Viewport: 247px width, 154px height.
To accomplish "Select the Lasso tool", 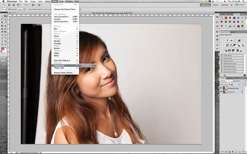I will pyautogui.click(x=2, y=19).
